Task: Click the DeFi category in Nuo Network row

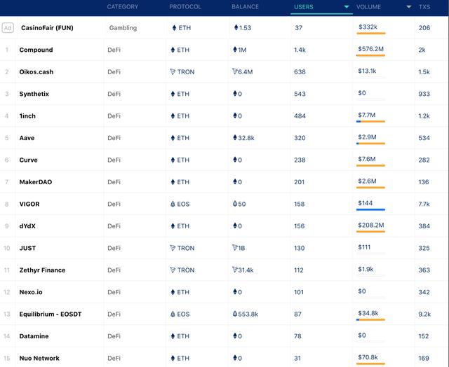Action: tap(114, 358)
